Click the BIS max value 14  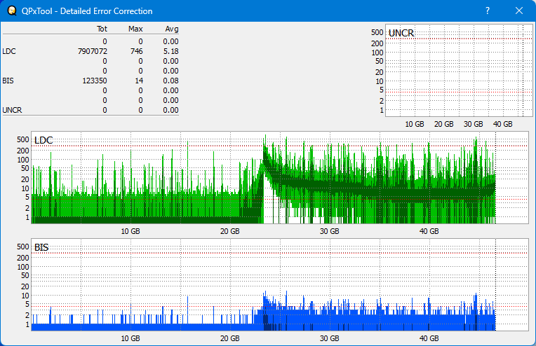point(139,81)
